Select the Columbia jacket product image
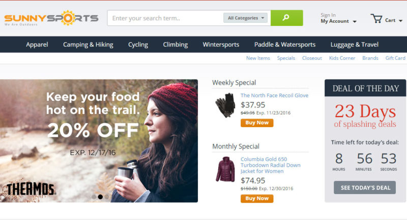The image size is (407, 220). pyautogui.click(x=225, y=169)
